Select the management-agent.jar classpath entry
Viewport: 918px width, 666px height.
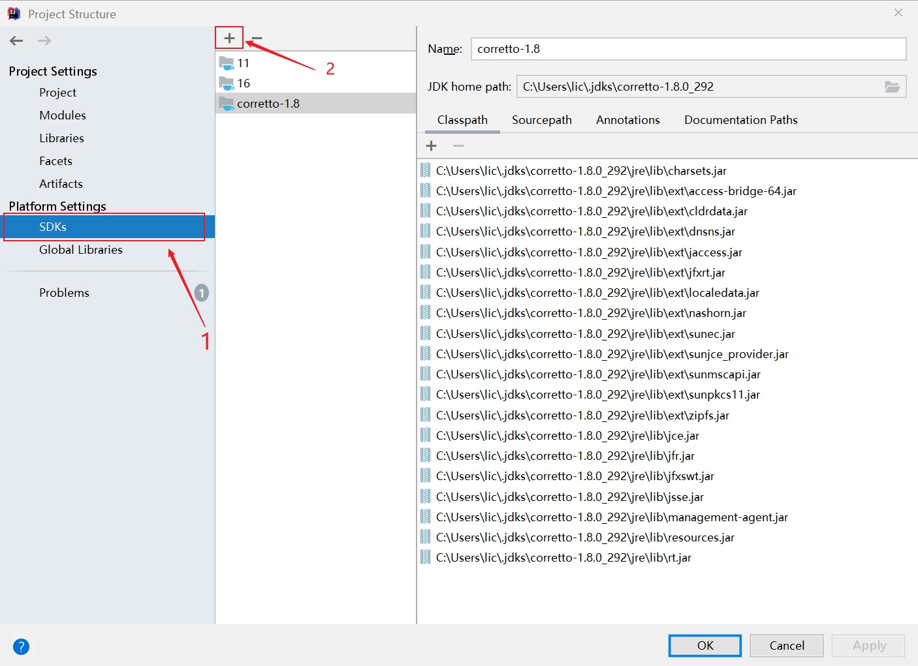pos(667,517)
